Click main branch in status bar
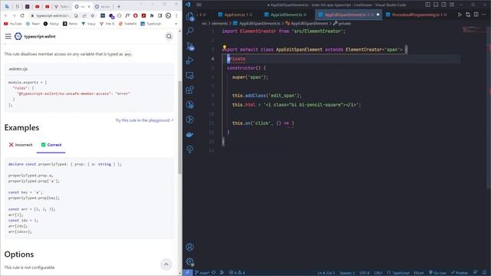The height and width of the screenshot is (276, 491). tap(203, 273)
